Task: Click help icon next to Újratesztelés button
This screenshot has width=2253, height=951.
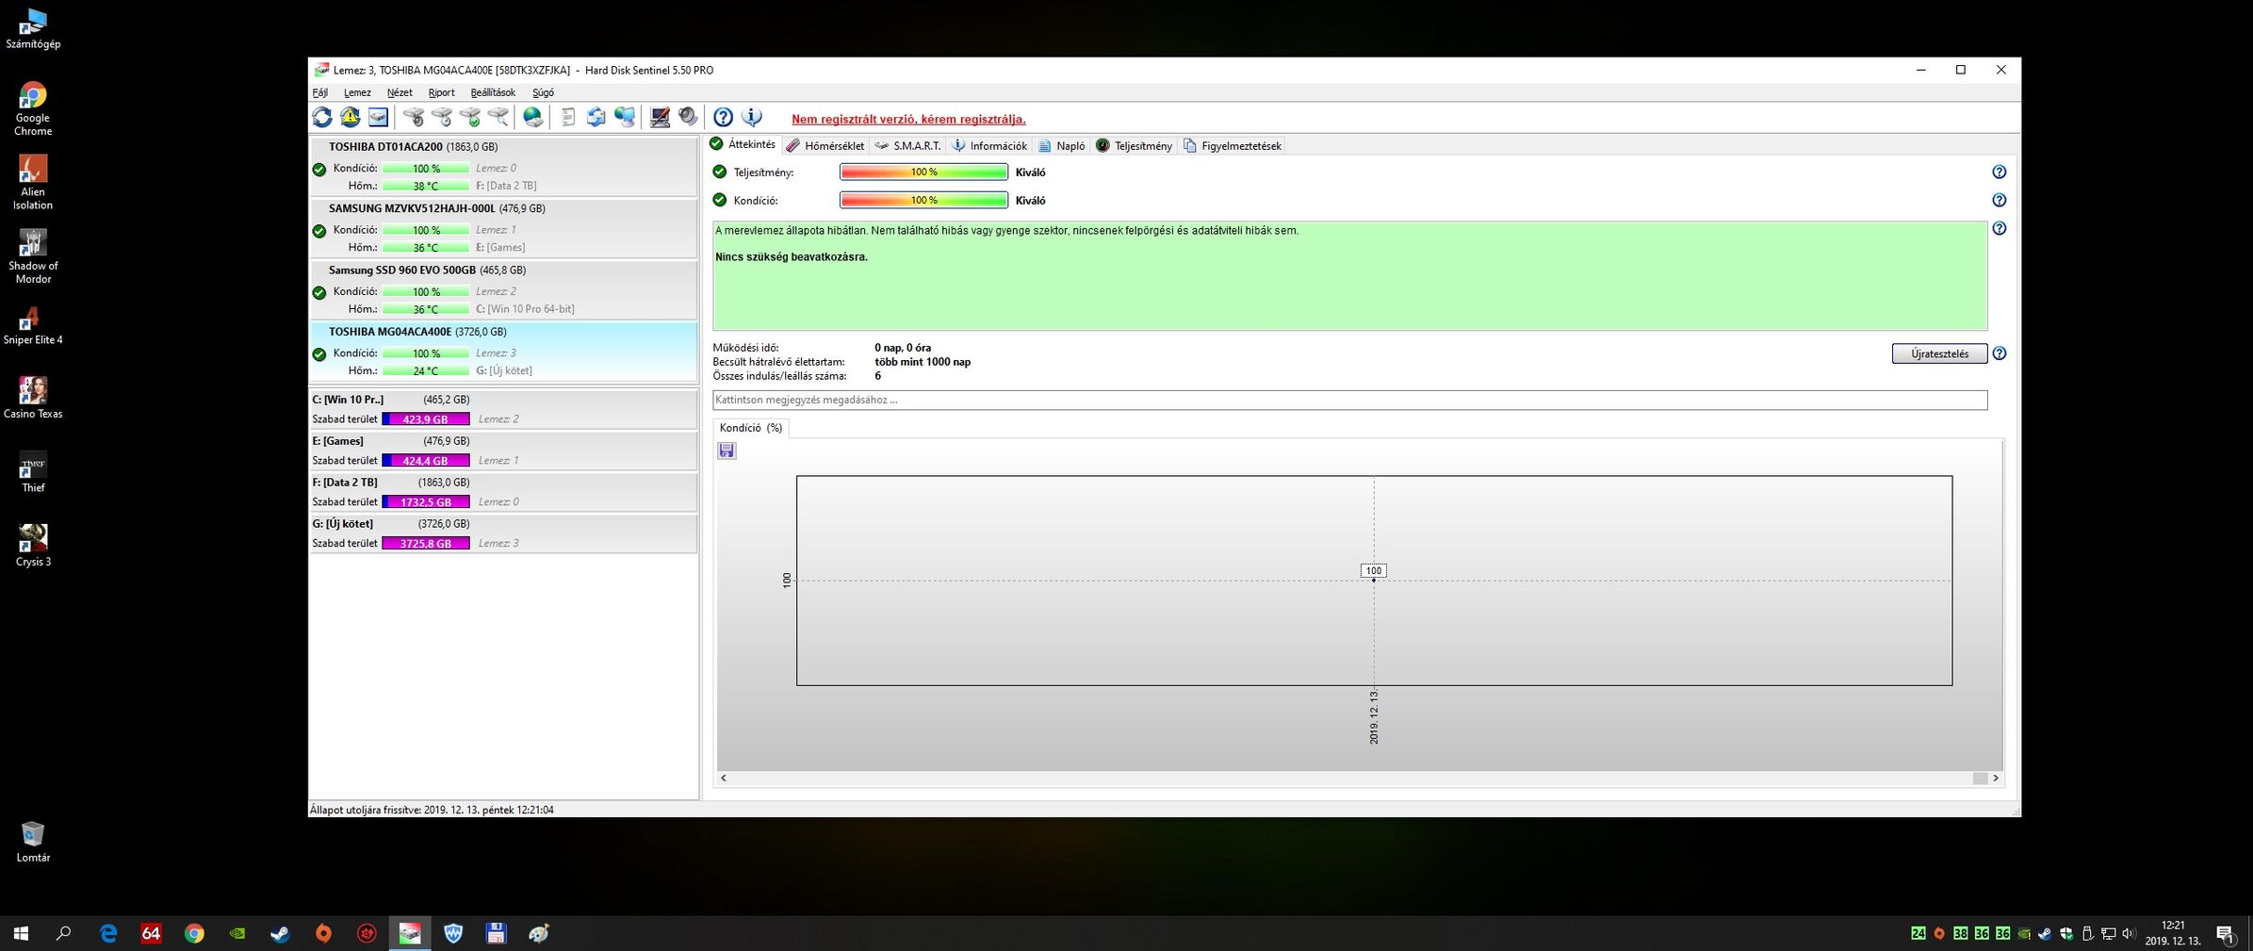Action: (x=1999, y=353)
